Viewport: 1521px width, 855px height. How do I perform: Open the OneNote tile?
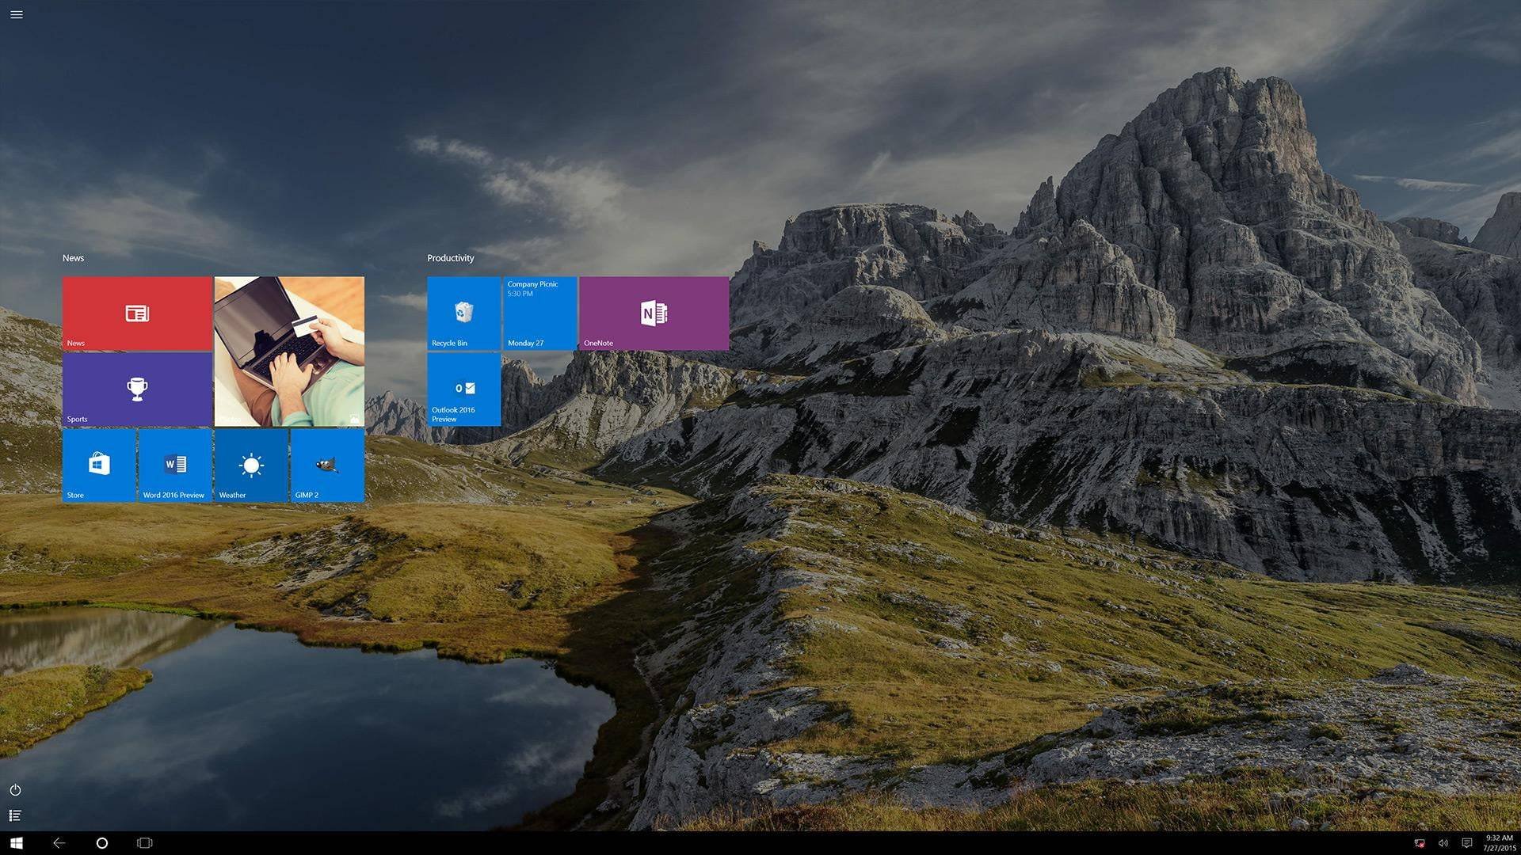[x=654, y=313]
